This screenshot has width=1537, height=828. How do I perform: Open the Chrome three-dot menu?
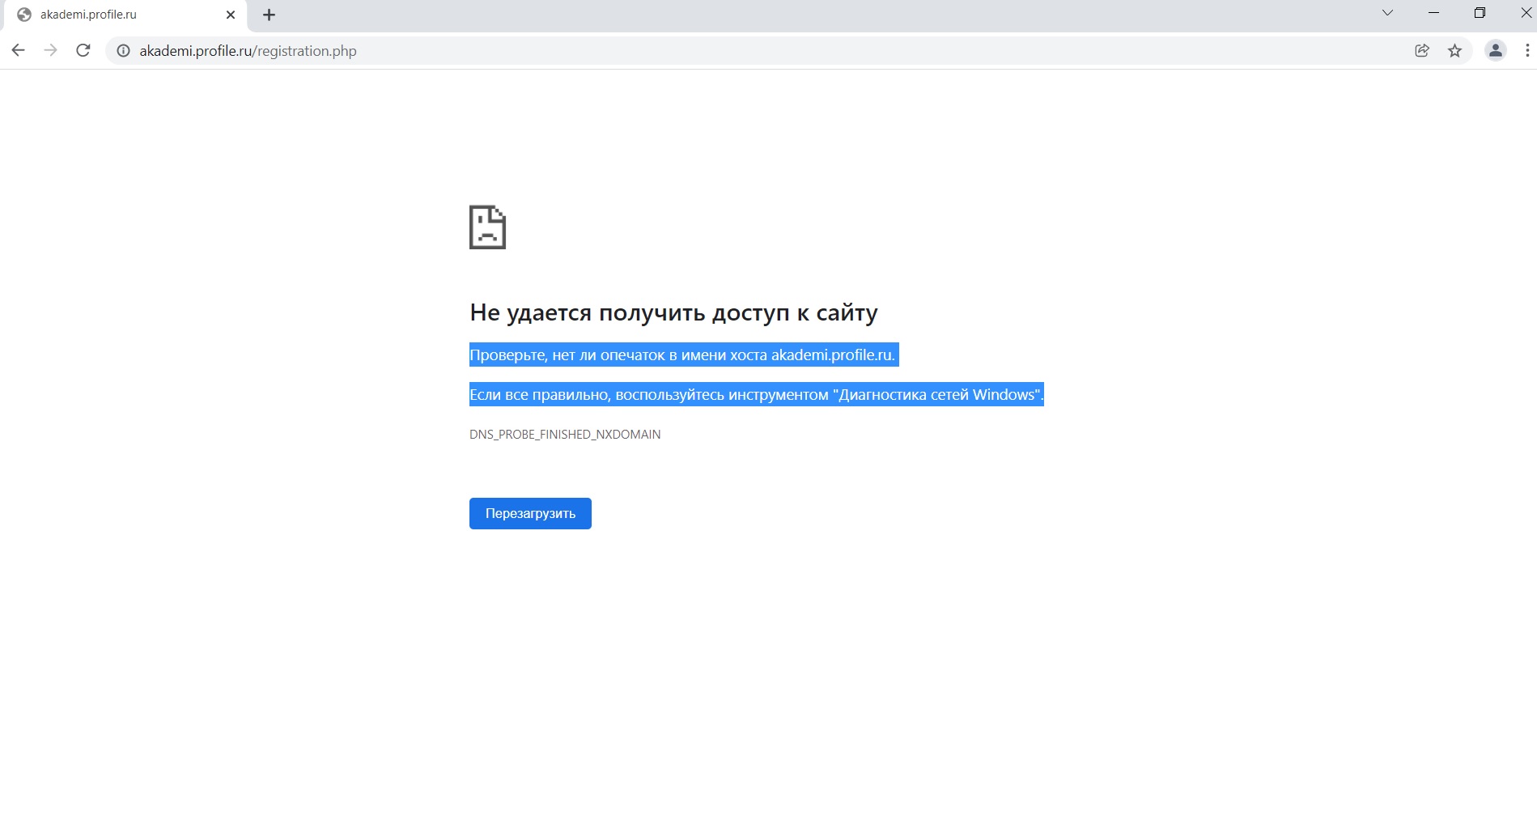pyautogui.click(x=1526, y=50)
